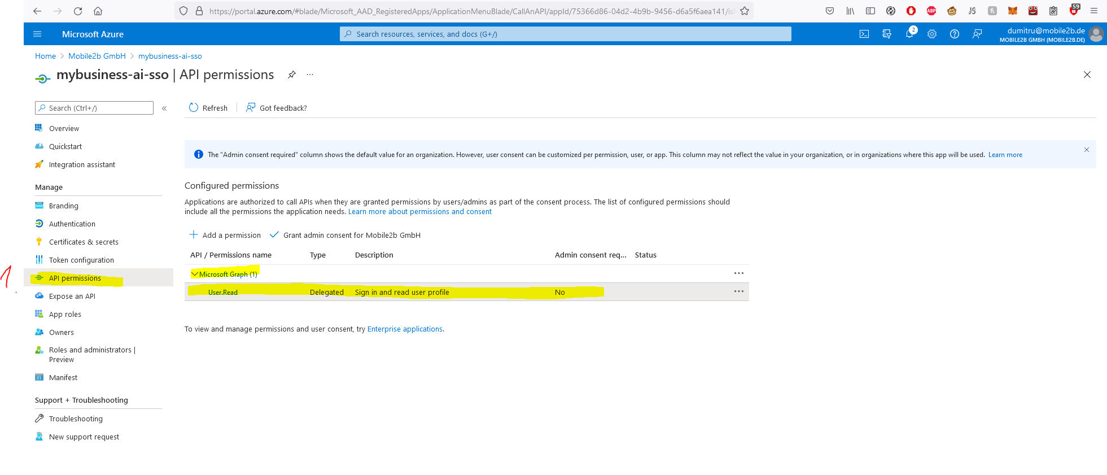Open Cloud Shell from the top bar

point(864,34)
